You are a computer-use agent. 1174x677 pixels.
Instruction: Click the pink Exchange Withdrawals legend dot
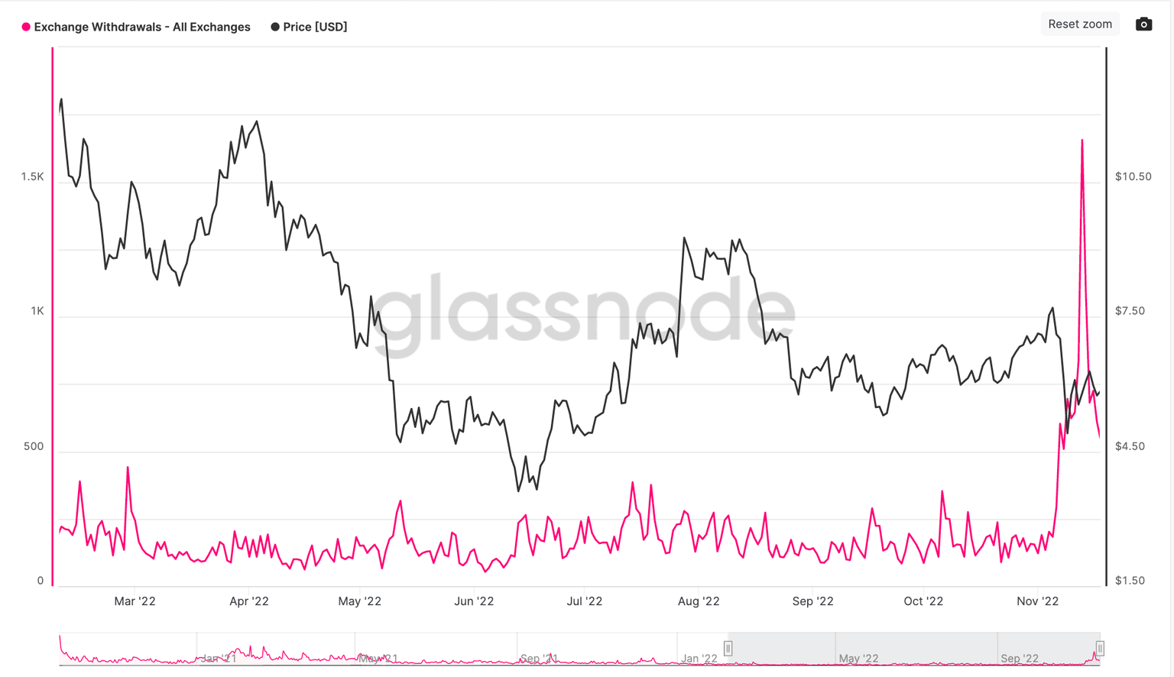(26, 27)
